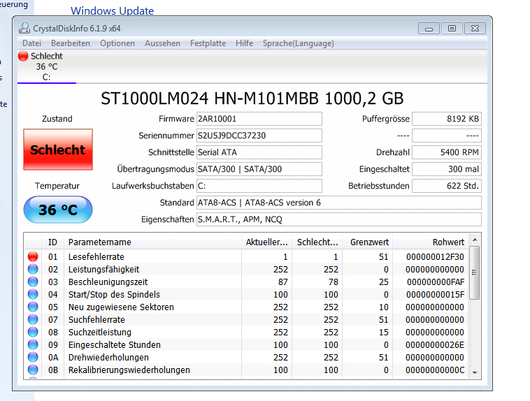Click the Parametername column header
Viewport: 530px width, 401px height.
pyautogui.click(x=152, y=242)
